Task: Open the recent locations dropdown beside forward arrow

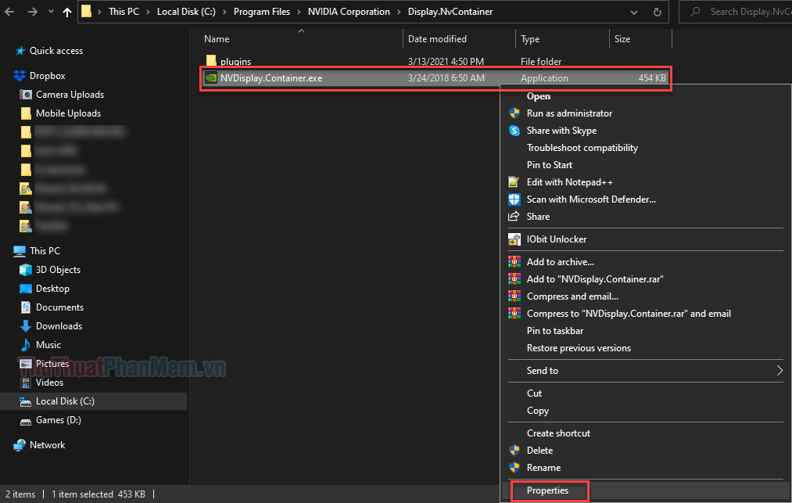Action: pos(49,12)
